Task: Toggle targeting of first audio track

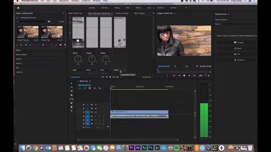Action: [88, 117]
